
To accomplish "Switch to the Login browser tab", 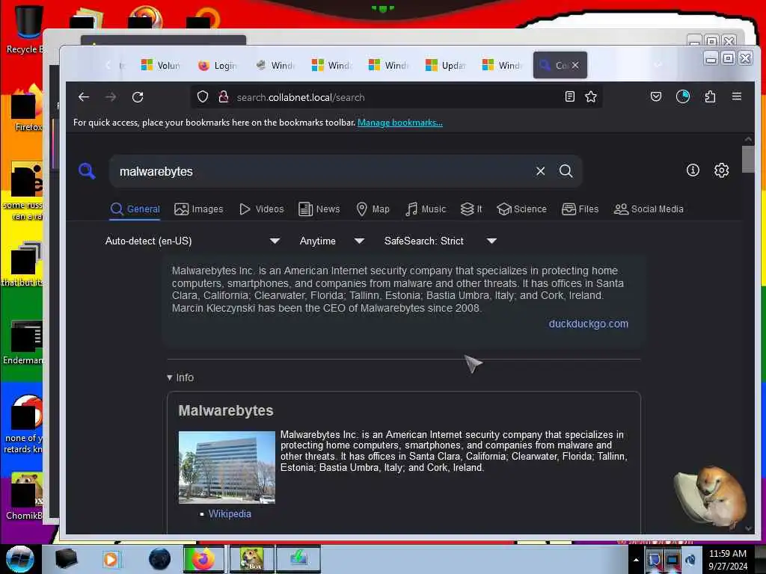I will click(218, 65).
